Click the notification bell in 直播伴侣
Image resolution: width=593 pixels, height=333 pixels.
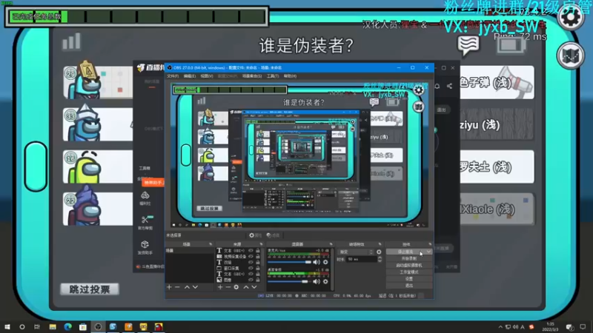point(437,86)
